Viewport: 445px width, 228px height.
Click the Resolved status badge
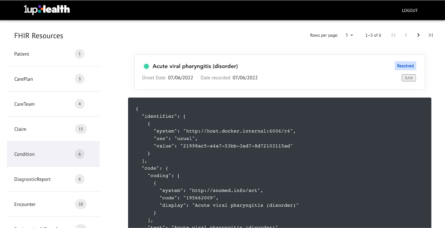tap(405, 66)
